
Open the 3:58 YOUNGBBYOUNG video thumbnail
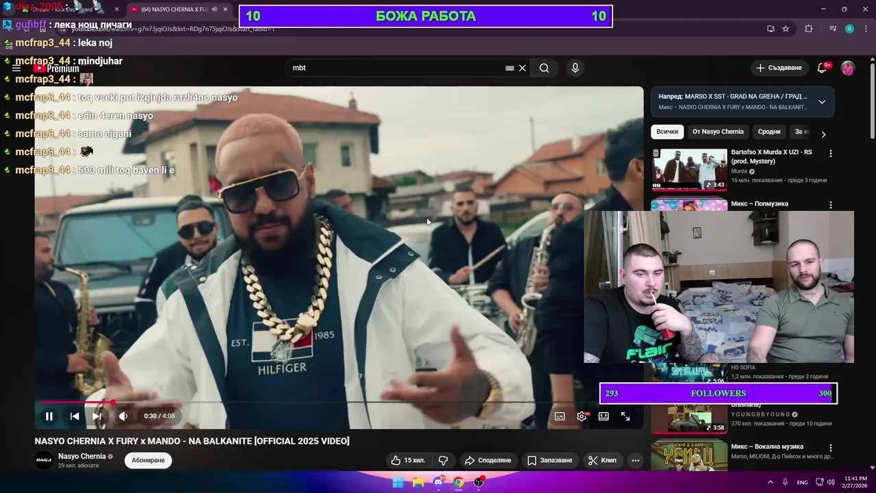click(x=689, y=419)
